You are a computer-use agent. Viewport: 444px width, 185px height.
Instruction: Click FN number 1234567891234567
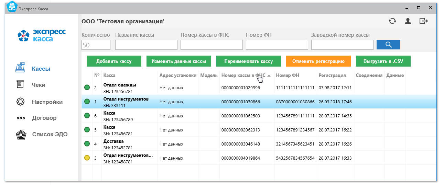tap(295, 130)
